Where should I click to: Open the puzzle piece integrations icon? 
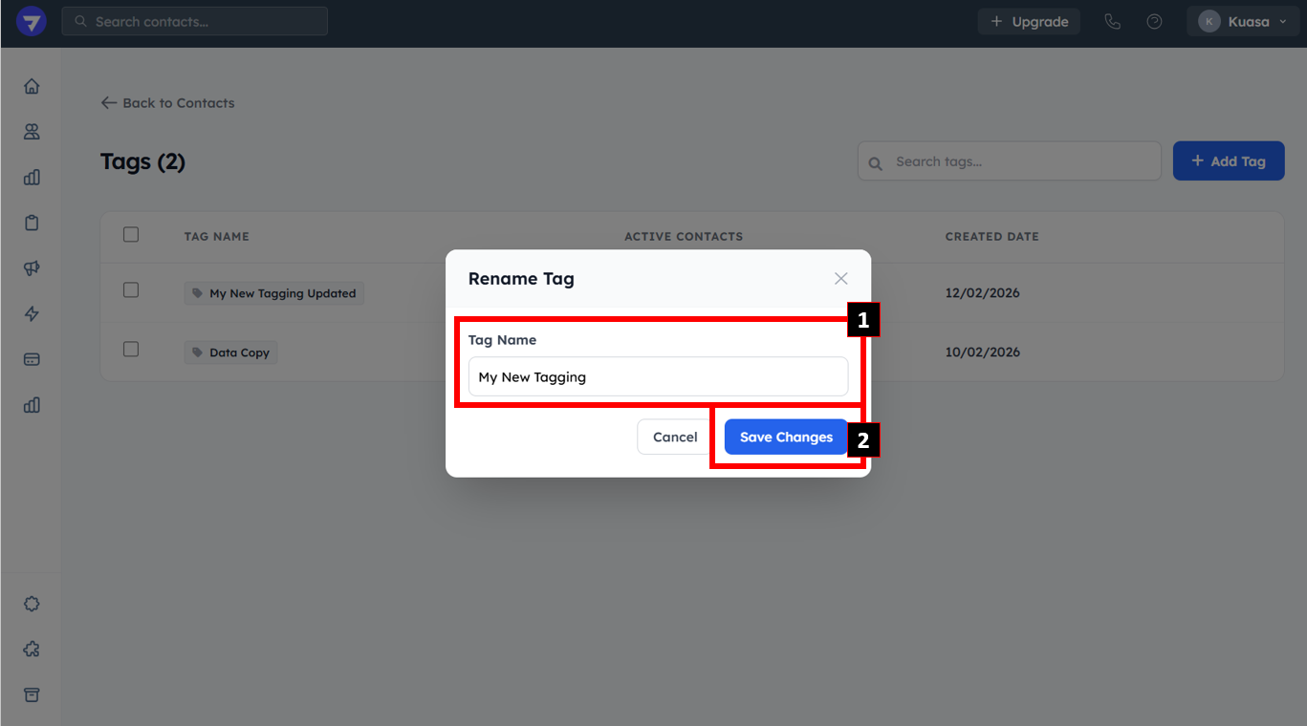click(32, 650)
